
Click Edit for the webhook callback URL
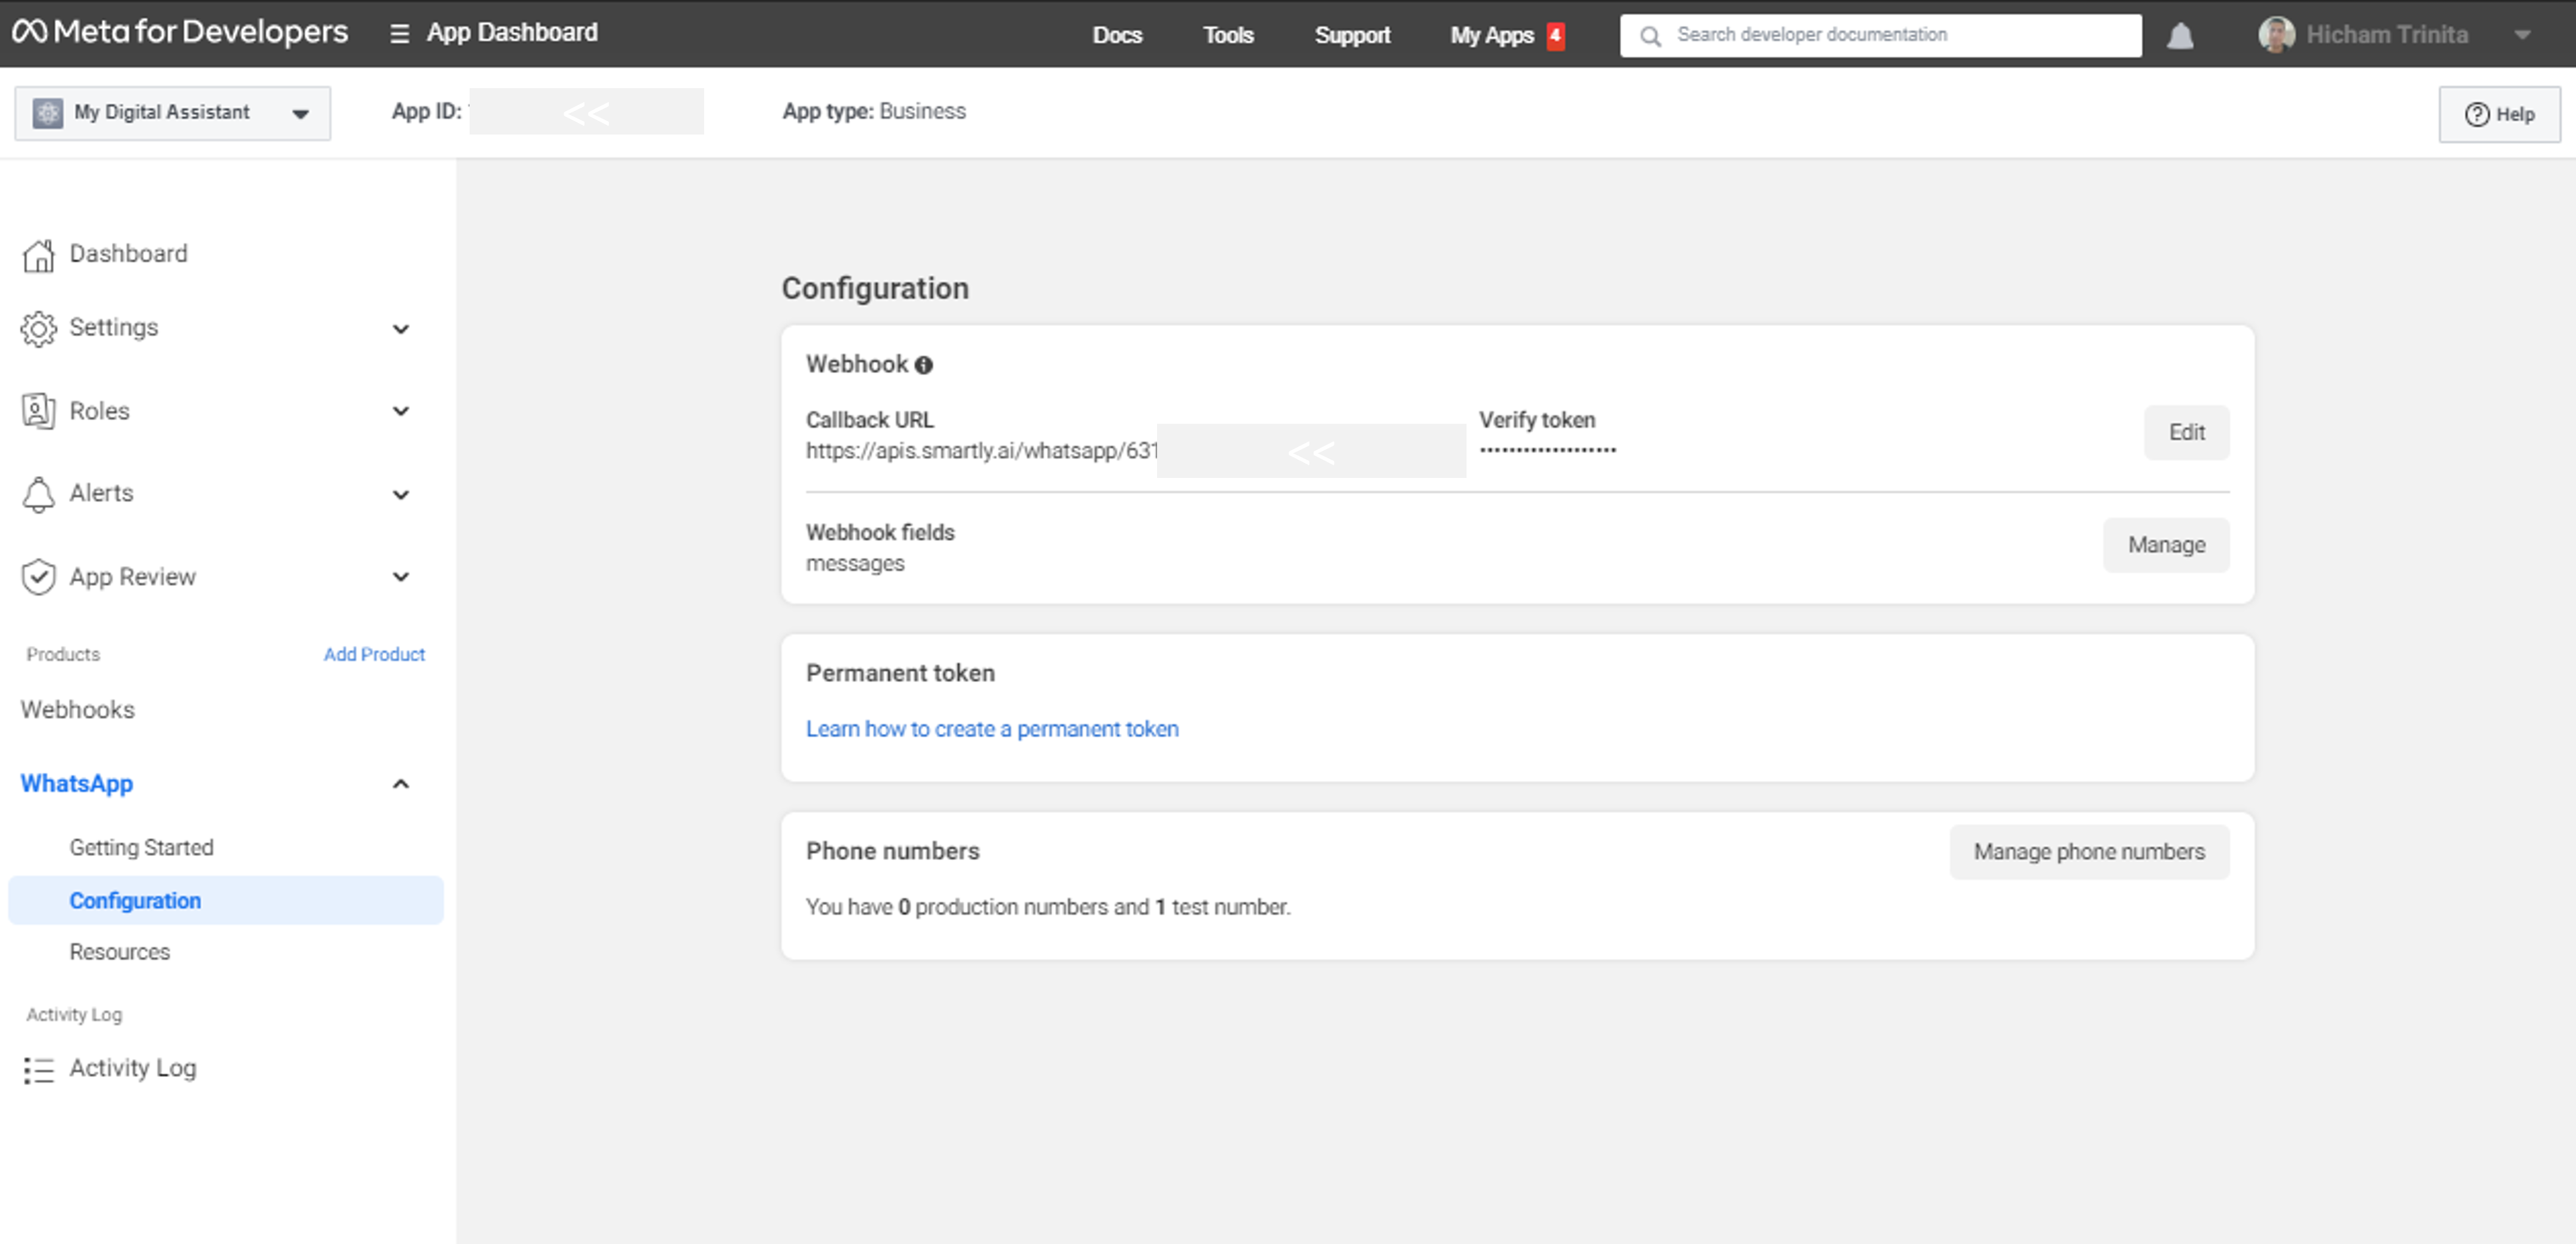coord(2186,432)
